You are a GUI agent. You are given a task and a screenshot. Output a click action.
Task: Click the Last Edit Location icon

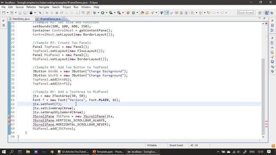pyautogui.click(x=209, y=12)
